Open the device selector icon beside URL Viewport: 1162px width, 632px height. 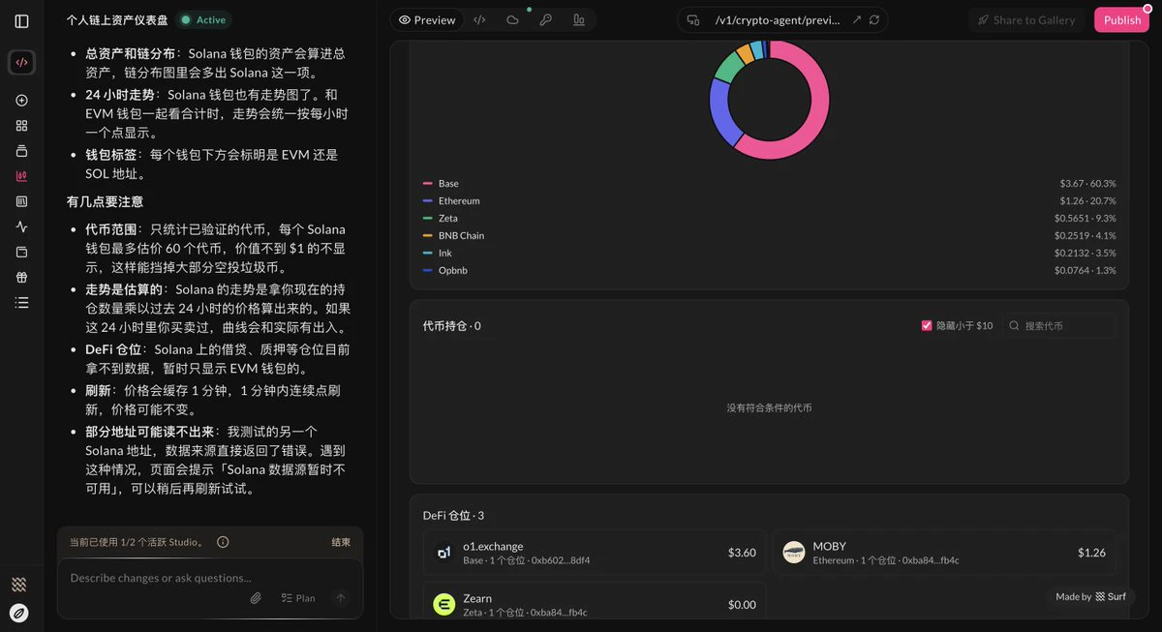[x=693, y=19]
